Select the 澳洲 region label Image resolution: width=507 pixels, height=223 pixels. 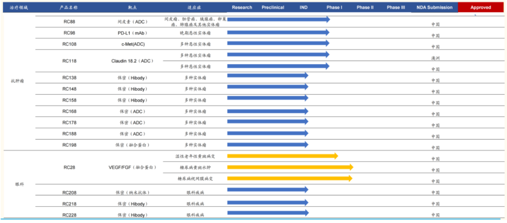pyautogui.click(x=436, y=59)
